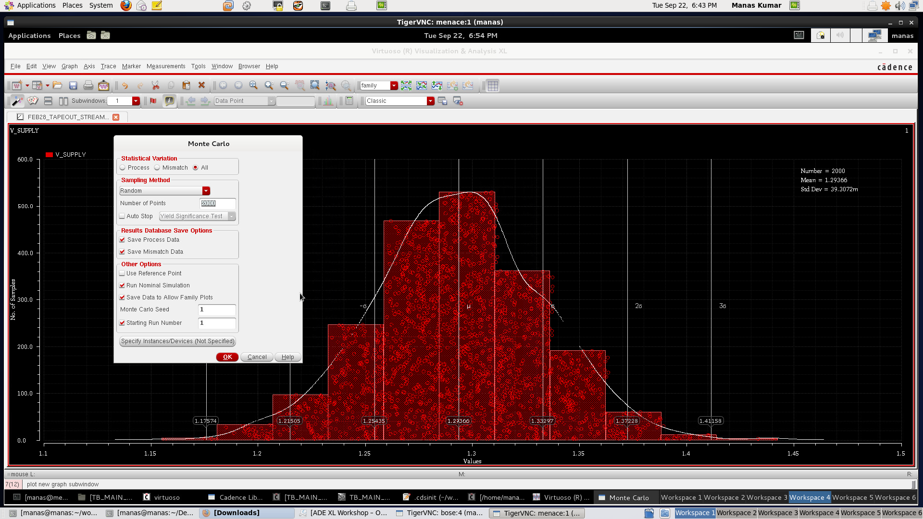Expand the new window icon dropdown arrow
923x519 pixels.
point(27,86)
